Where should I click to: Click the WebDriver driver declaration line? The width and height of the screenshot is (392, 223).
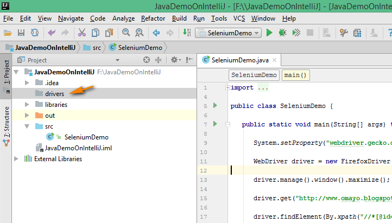pos(323,161)
